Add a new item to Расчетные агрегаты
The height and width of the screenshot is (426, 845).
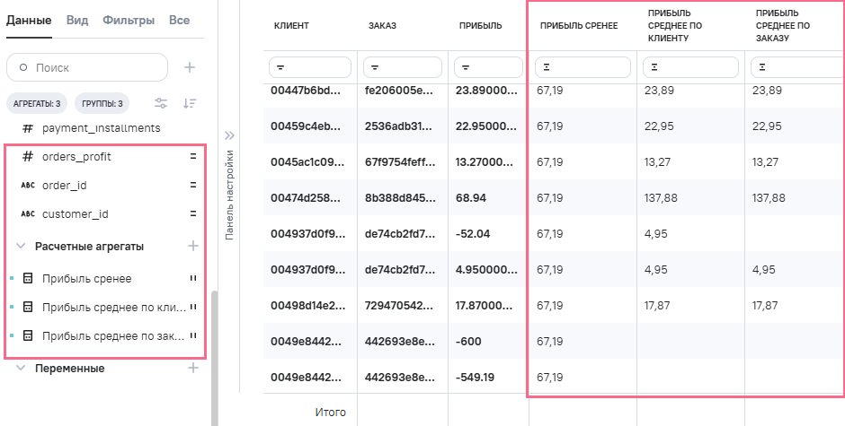coord(192,246)
